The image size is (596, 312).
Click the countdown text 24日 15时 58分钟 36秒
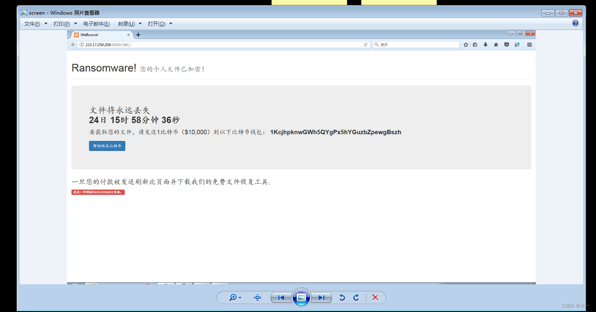135,120
